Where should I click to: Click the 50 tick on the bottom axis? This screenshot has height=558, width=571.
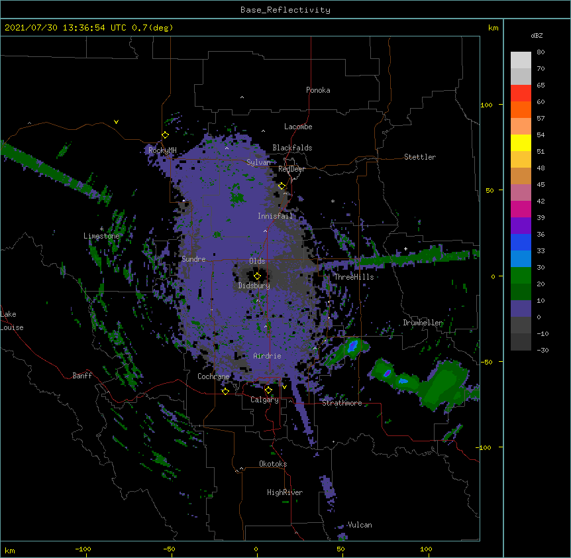click(x=340, y=549)
